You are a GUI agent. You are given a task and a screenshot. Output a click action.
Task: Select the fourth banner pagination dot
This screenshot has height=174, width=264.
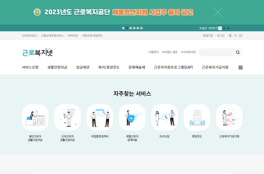click(134, 28)
